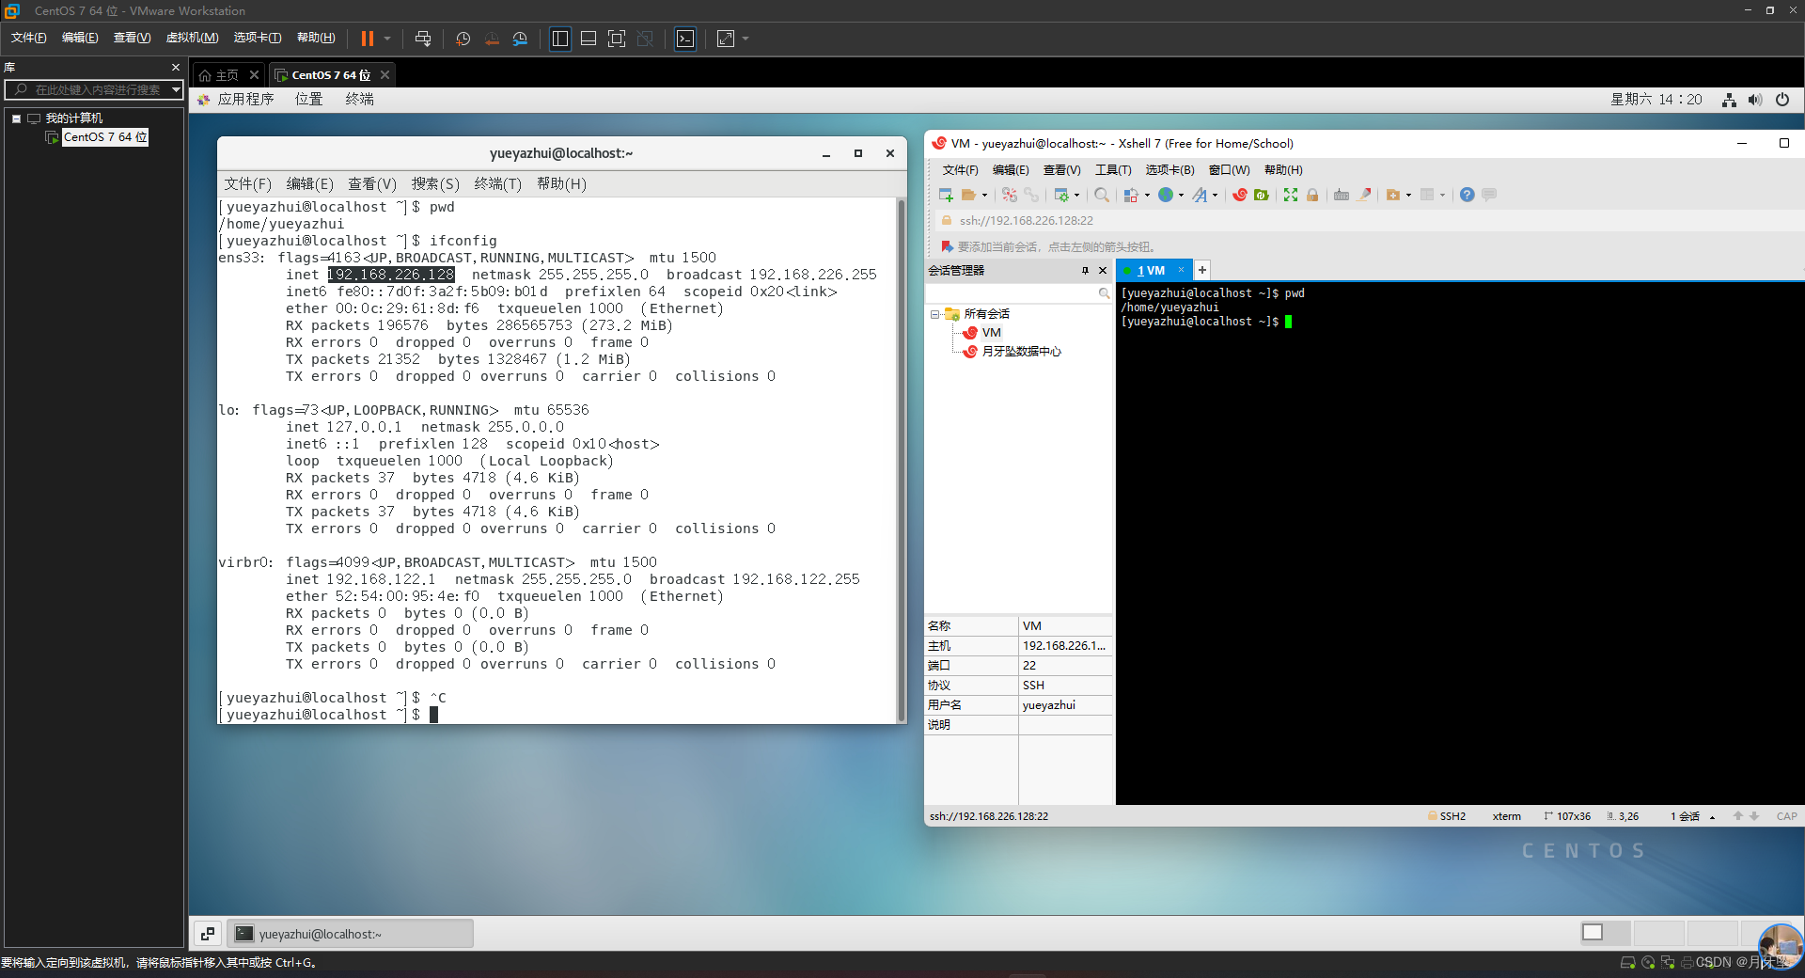
Task: Pause the virtual machine in VMware
Action: pos(367,39)
